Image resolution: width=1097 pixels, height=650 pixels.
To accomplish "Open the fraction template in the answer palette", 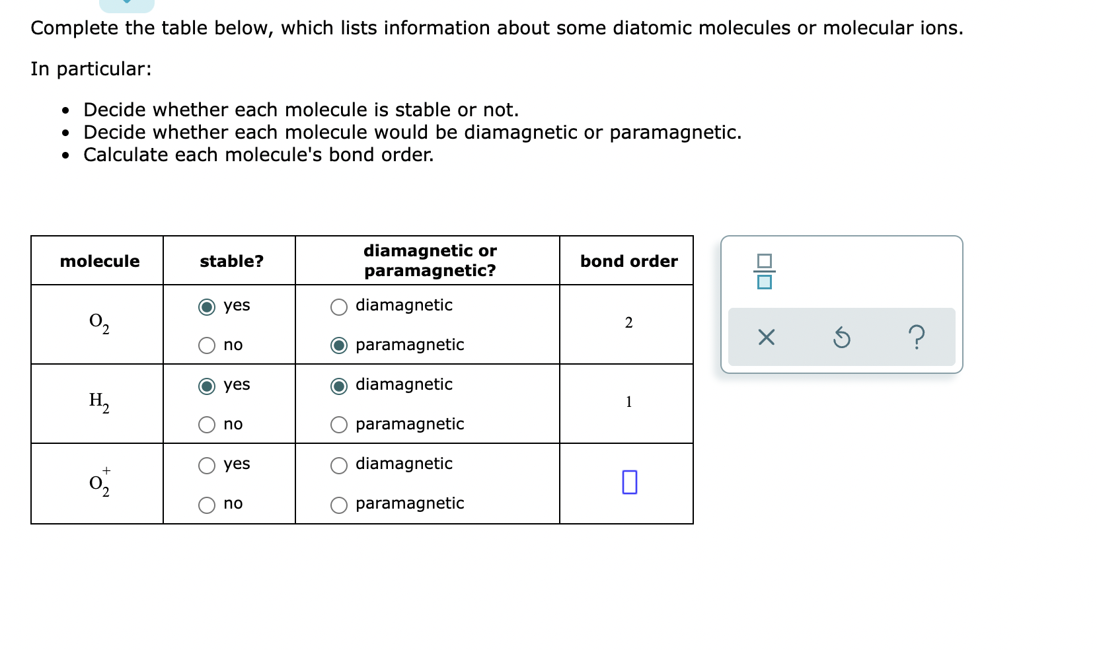I will click(x=765, y=272).
